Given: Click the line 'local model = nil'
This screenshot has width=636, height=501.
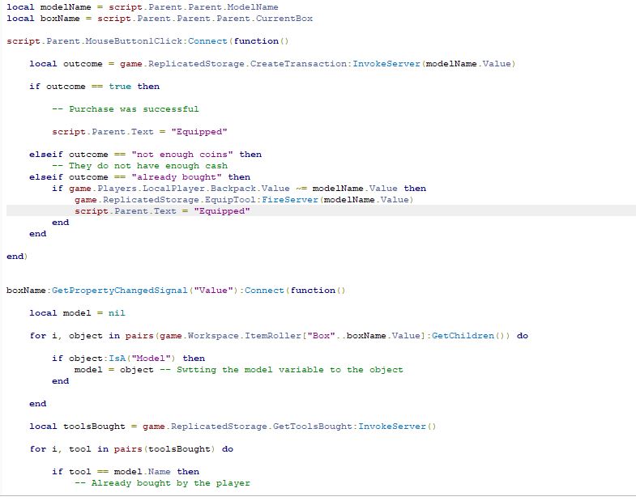Looking at the screenshot, I should point(77,313).
